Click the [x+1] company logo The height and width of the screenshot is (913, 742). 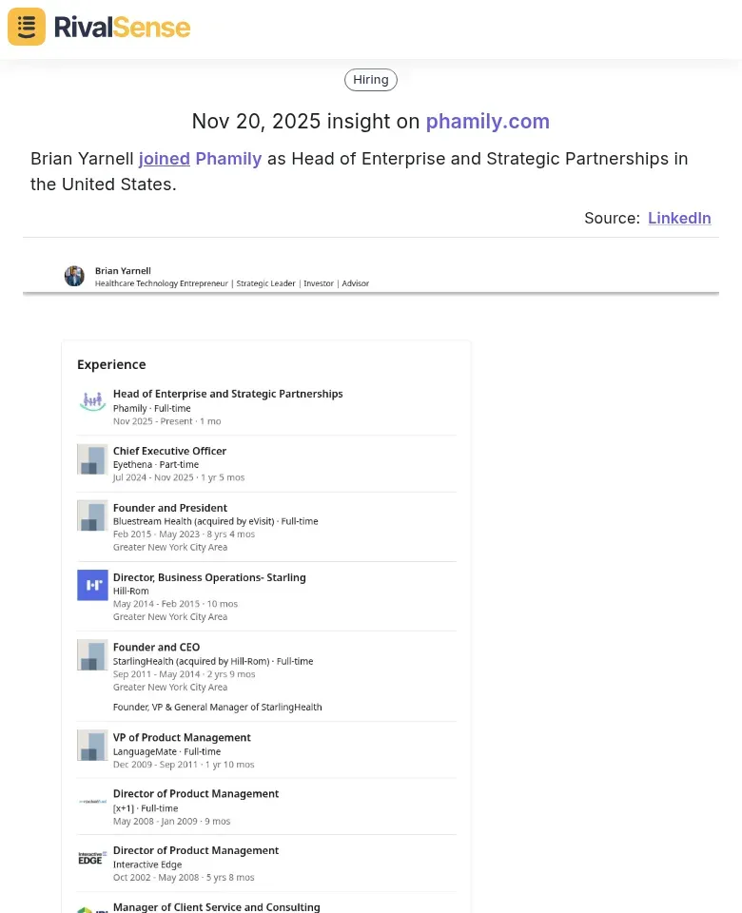[91, 802]
